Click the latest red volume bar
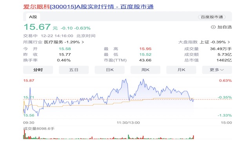Viewport: 251px width, 141px height. [193, 137]
